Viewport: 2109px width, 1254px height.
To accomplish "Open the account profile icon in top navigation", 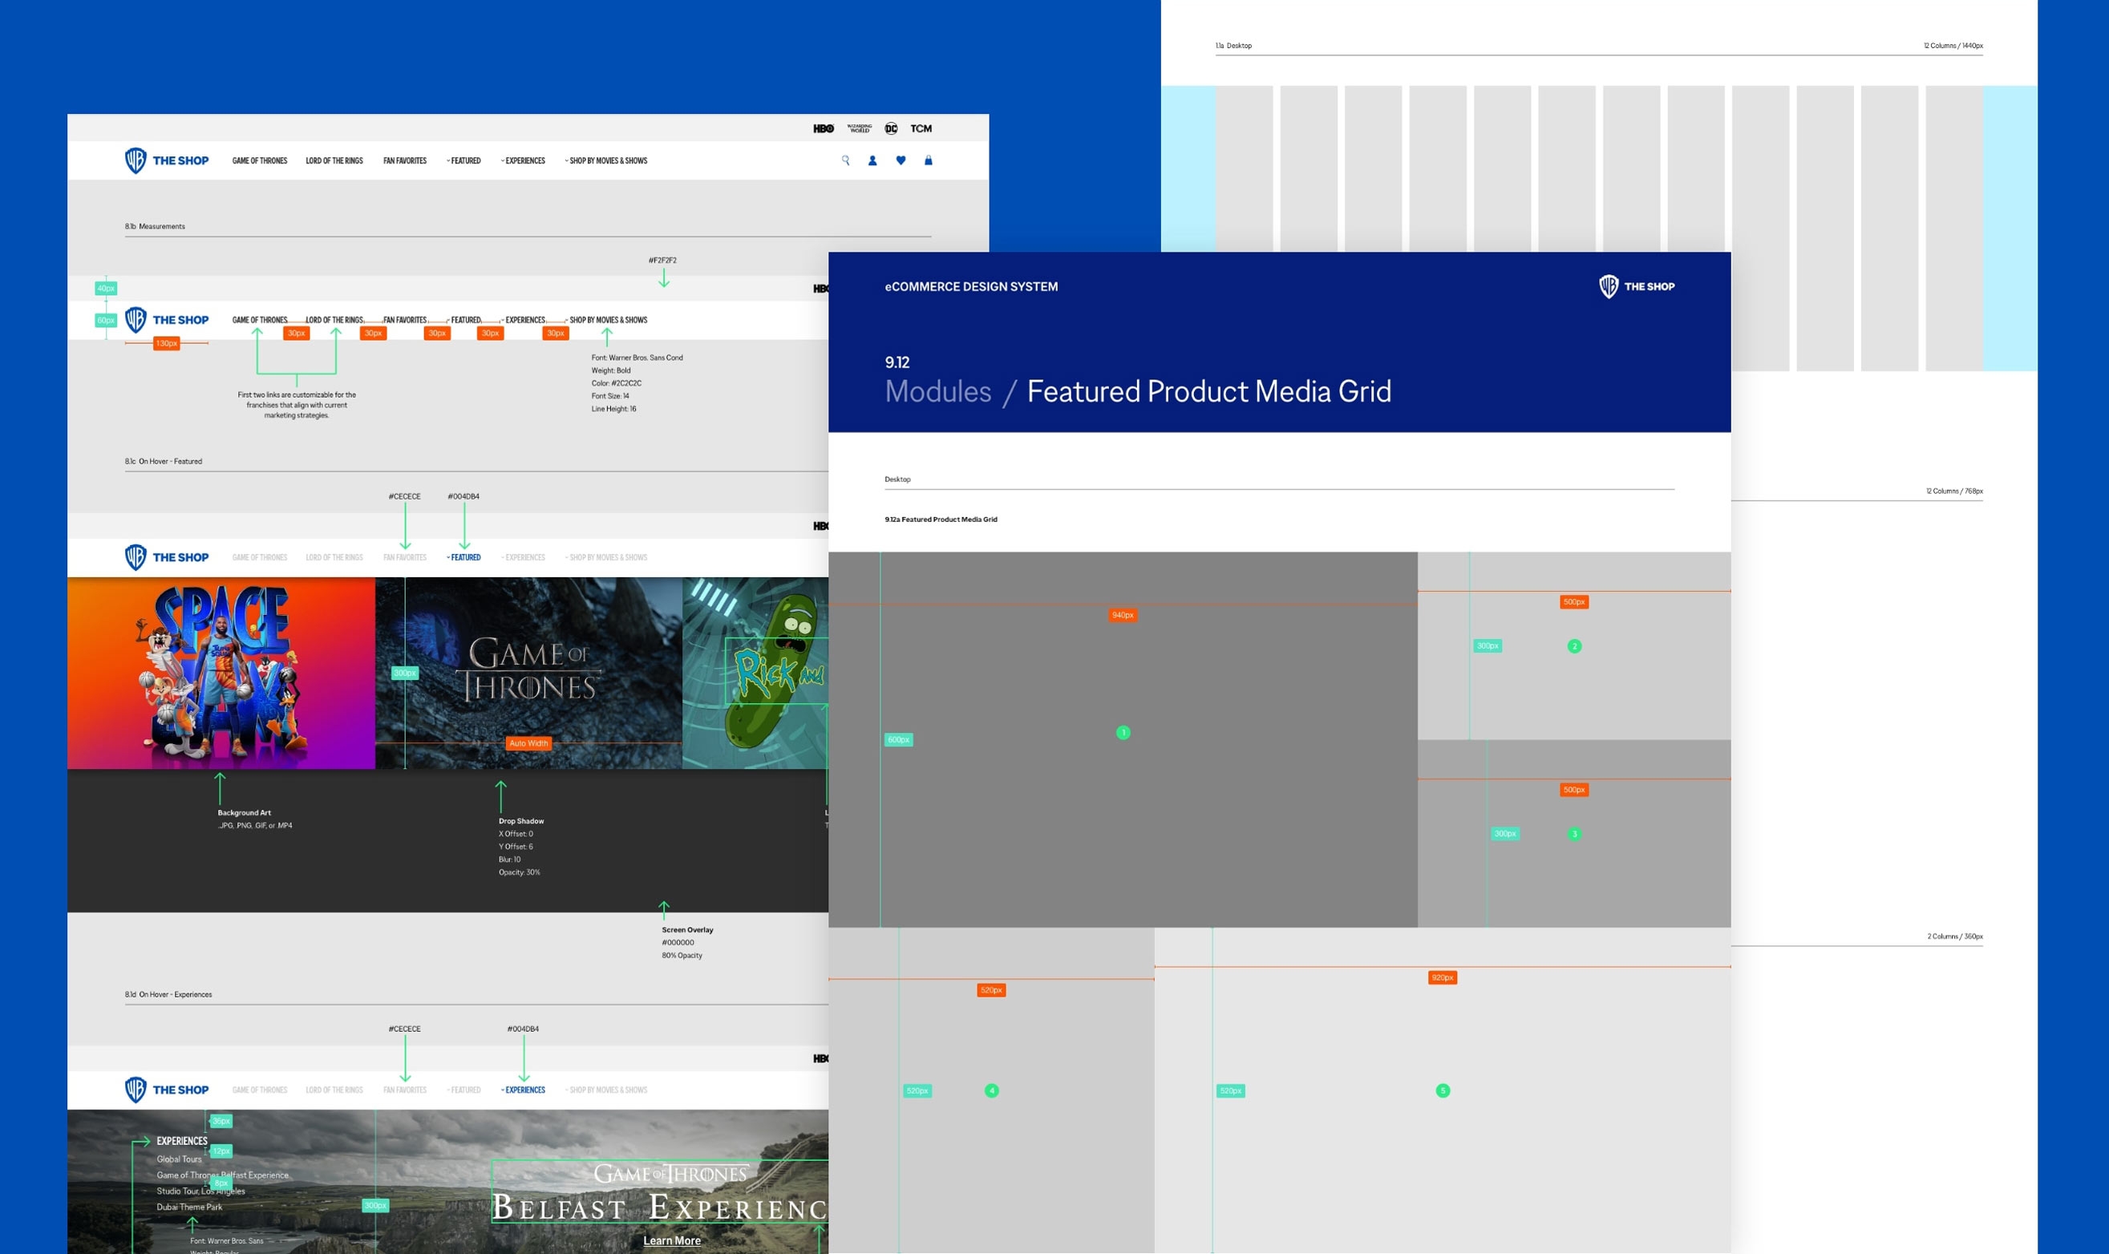I will pyautogui.click(x=872, y=160).
